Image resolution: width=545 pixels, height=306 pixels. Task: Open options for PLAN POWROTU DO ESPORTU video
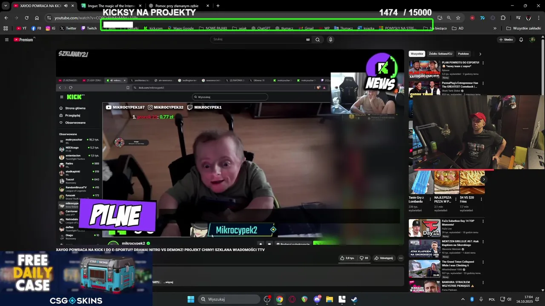[483, 63]
